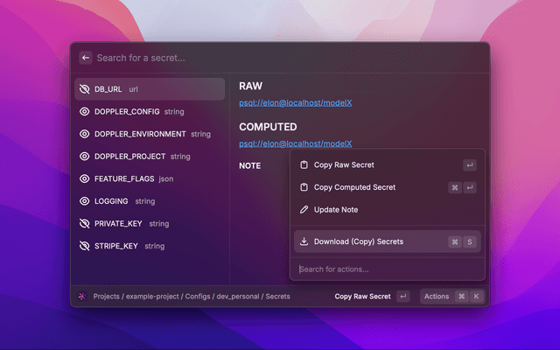Open the psql link under COMPUTED
The height and width of the screenshot is (350, 560).
[x=295, y=143]
